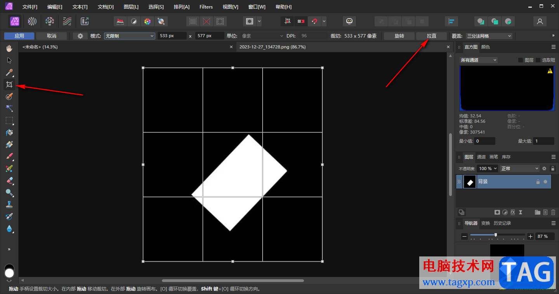Toggle visibility dot of 背景 layer

(545, 182)
